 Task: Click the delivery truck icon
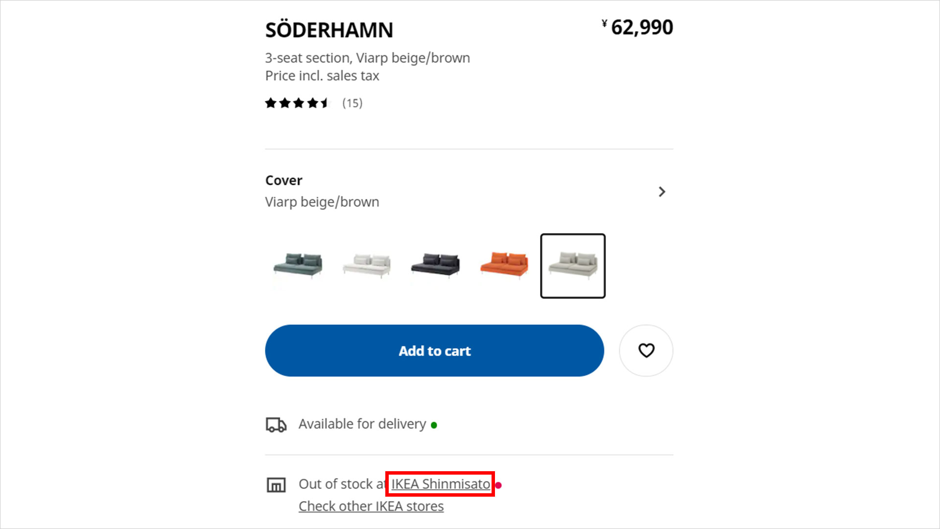click(276, 425)
